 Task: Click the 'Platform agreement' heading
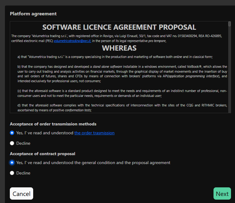(33, 14)
